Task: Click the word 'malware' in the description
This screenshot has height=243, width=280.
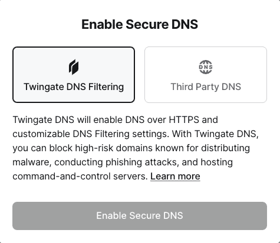Action: click(x=32, y=162)
